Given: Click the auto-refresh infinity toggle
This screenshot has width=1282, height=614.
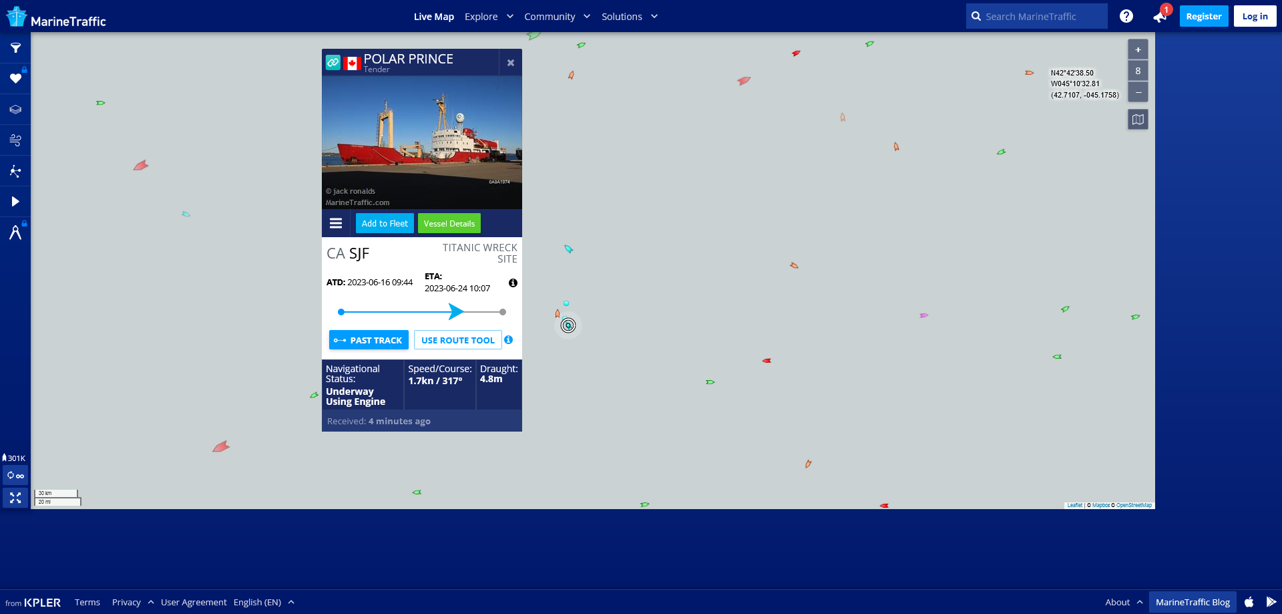Looking at the screenshot, I should pyautogui.click(x=15, y=476).
